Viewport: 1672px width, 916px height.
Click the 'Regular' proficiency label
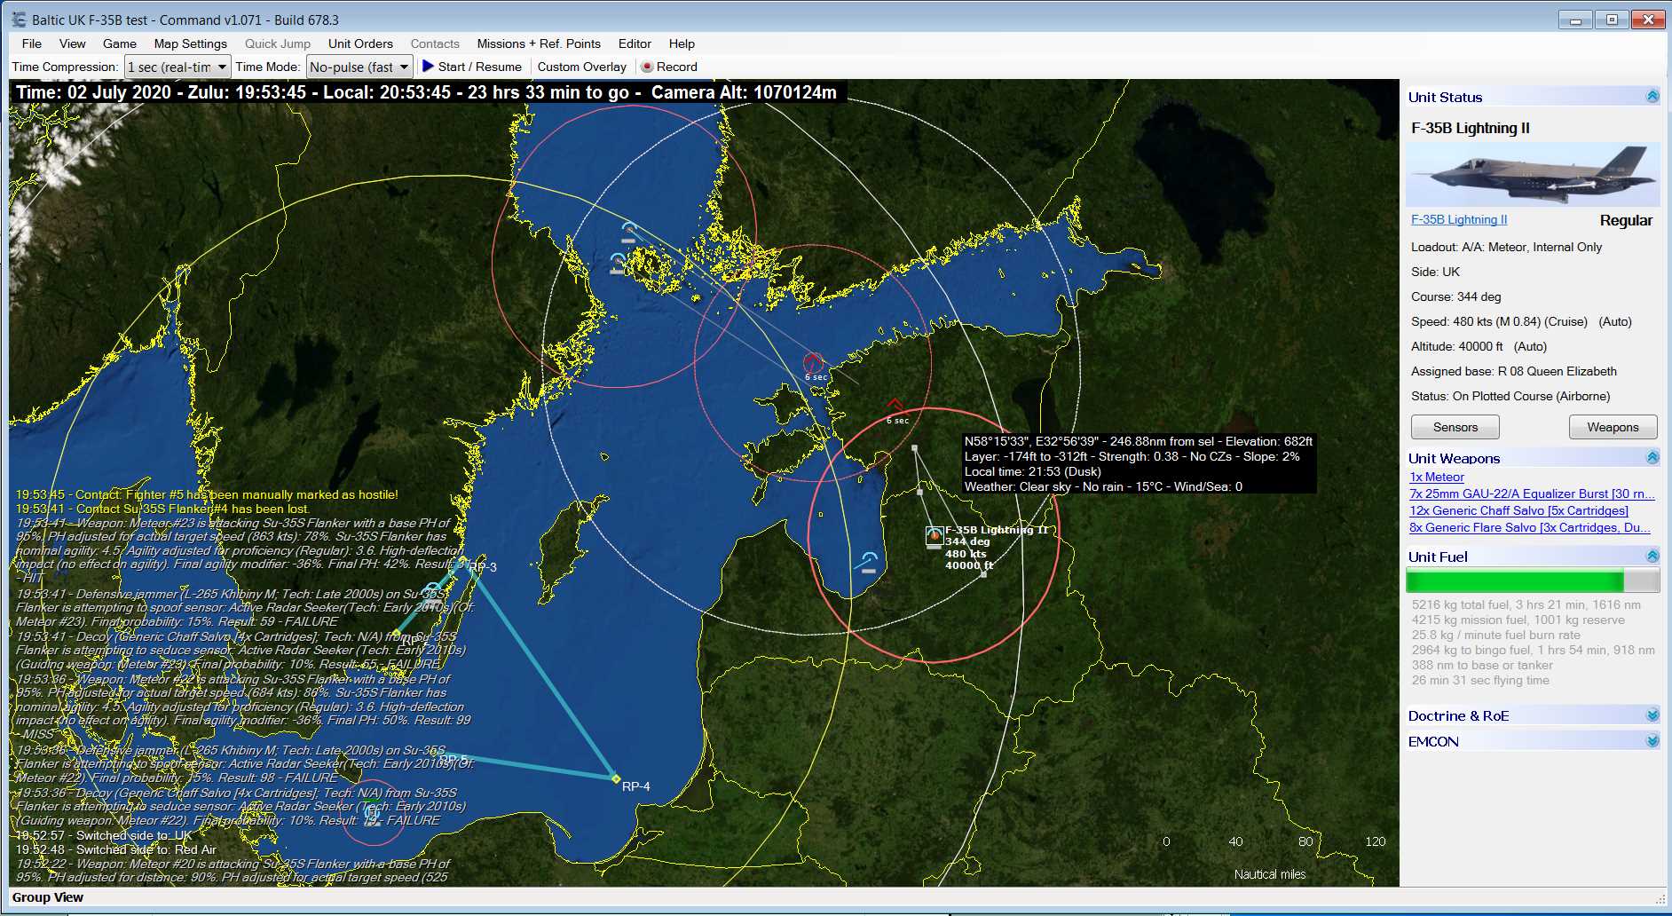(1626, 220)
